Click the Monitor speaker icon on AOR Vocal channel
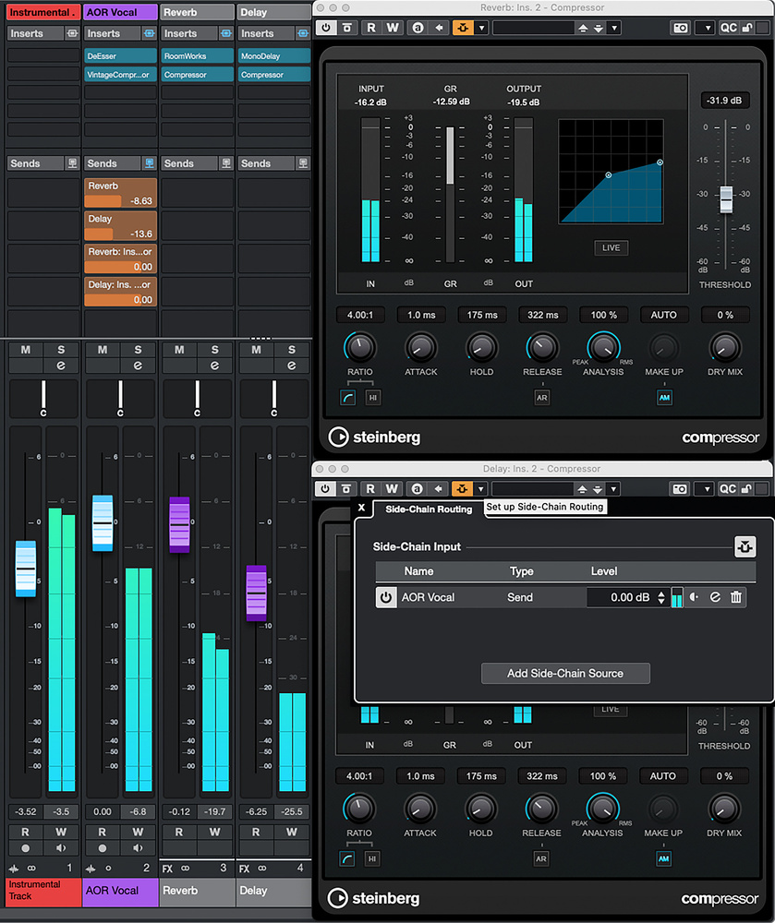This screenshot has height=923, width=775. 138,848
